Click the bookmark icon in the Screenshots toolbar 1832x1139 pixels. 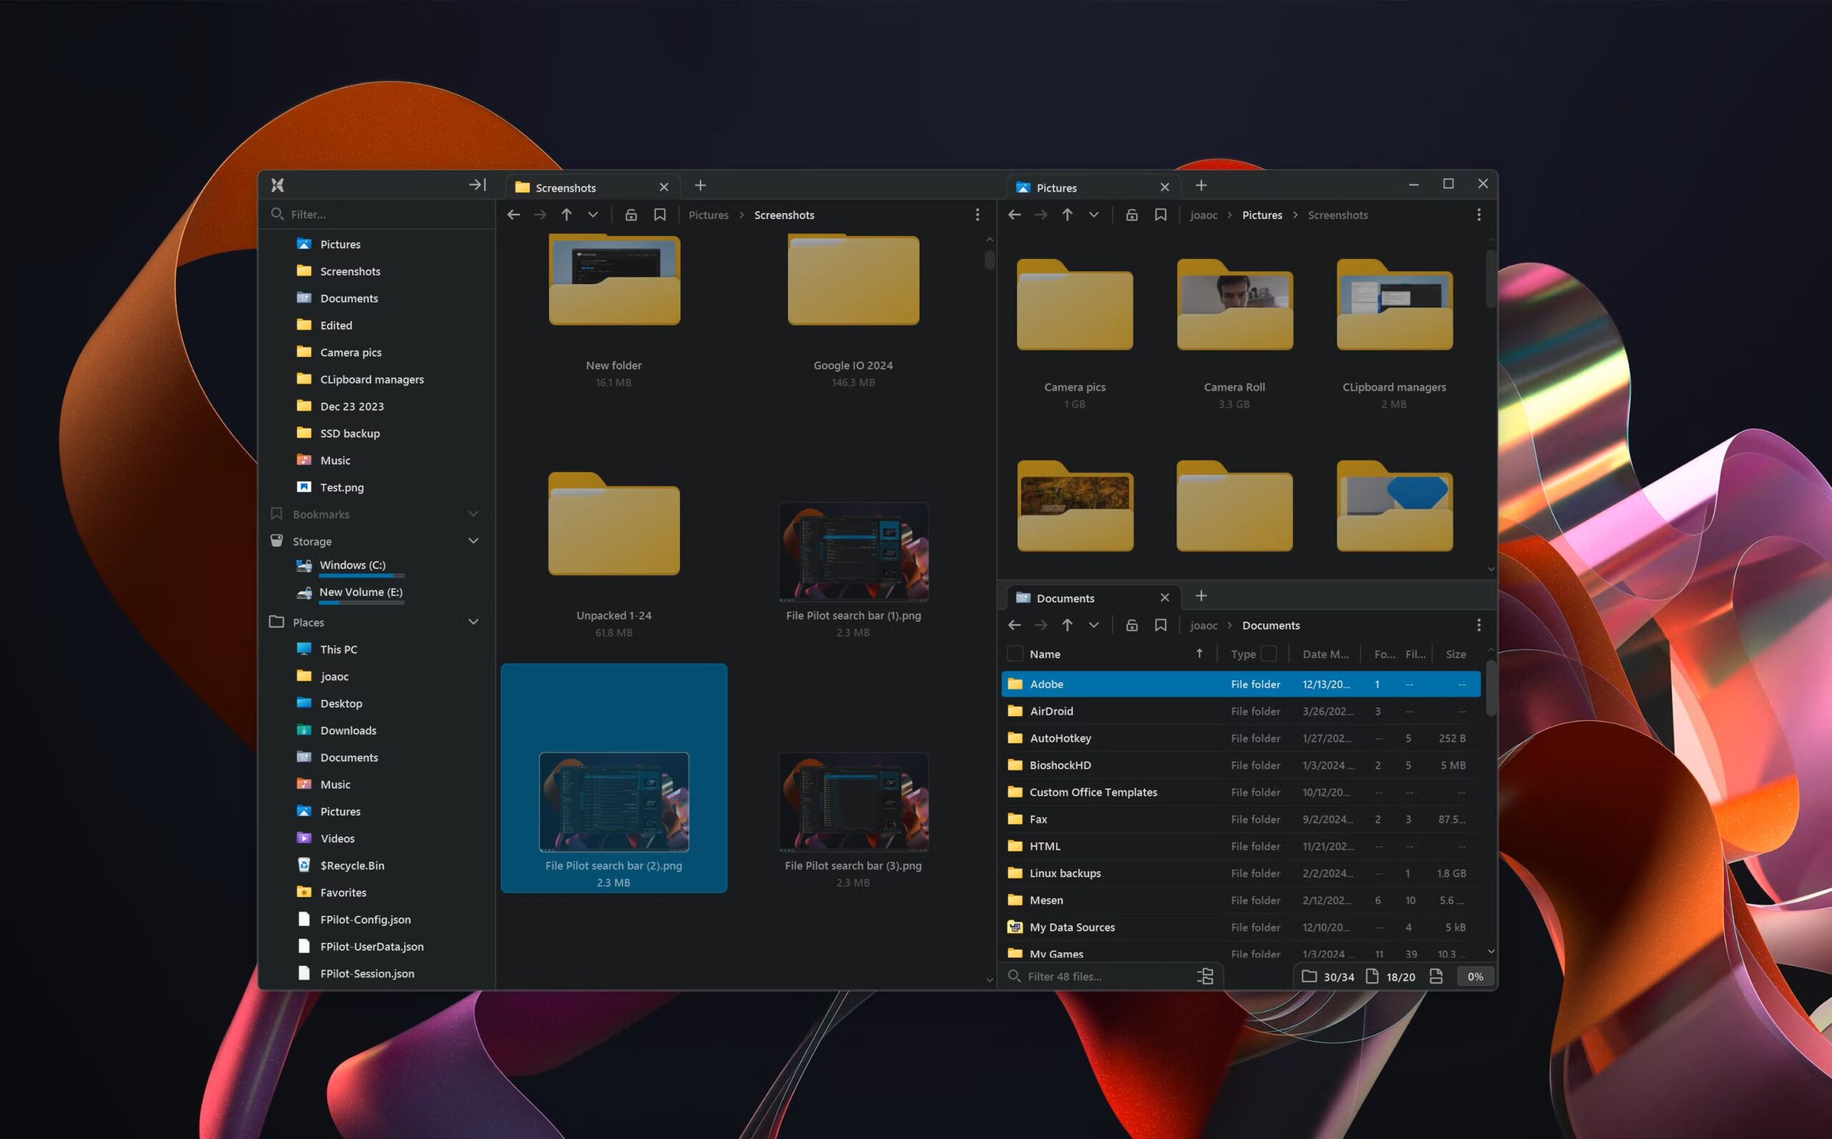660,215
